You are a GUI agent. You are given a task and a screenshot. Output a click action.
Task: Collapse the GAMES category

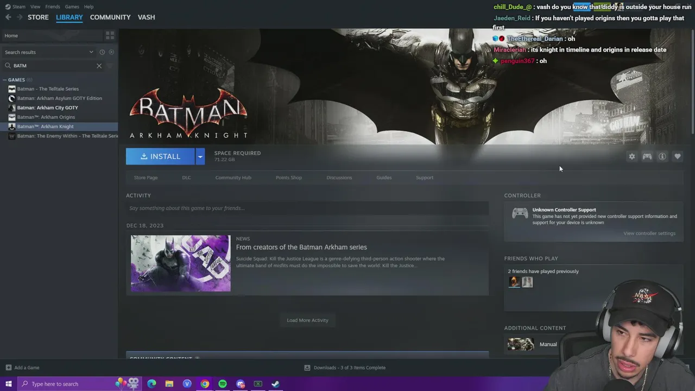point(5,80)
